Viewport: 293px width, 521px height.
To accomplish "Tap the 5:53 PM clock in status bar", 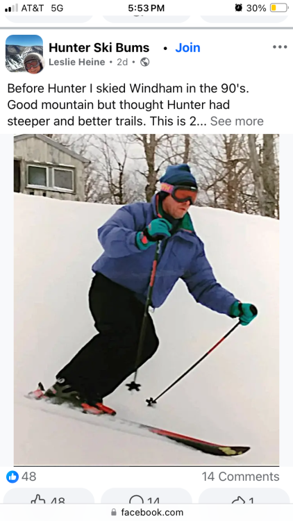I will (146, 8).
